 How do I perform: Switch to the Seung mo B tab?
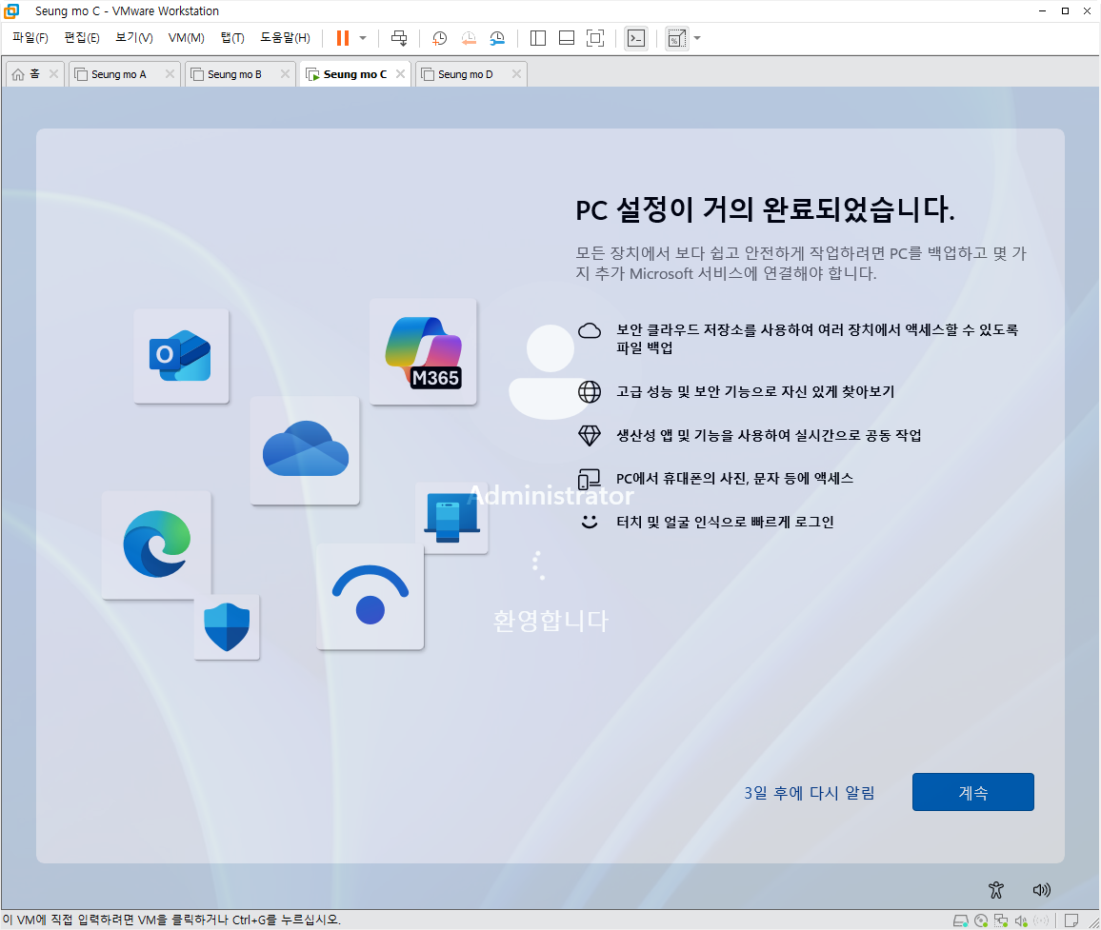tap(234, 73)
